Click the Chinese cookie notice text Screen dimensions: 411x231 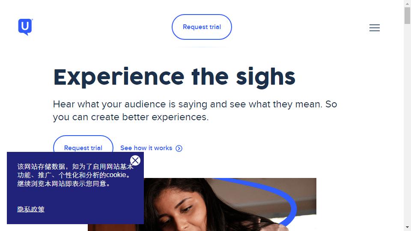point(75,175)
